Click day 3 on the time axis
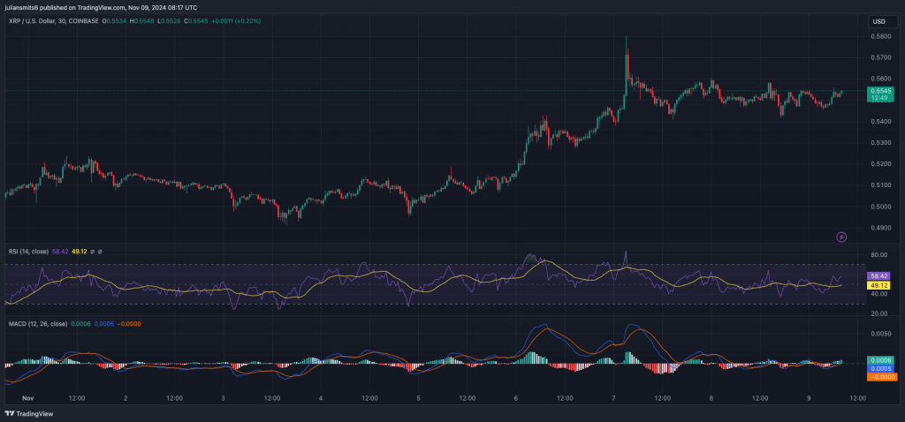 point(223,398)
